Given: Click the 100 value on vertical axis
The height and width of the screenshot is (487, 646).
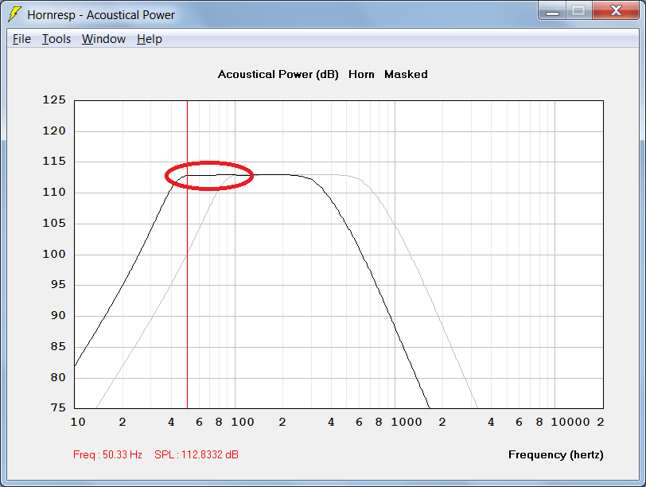Looking at the screenshot, I should (54, 254).
